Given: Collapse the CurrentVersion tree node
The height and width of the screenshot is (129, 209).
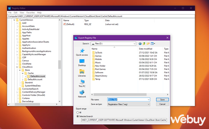Looking at the screenshot, I should (14, 20).
